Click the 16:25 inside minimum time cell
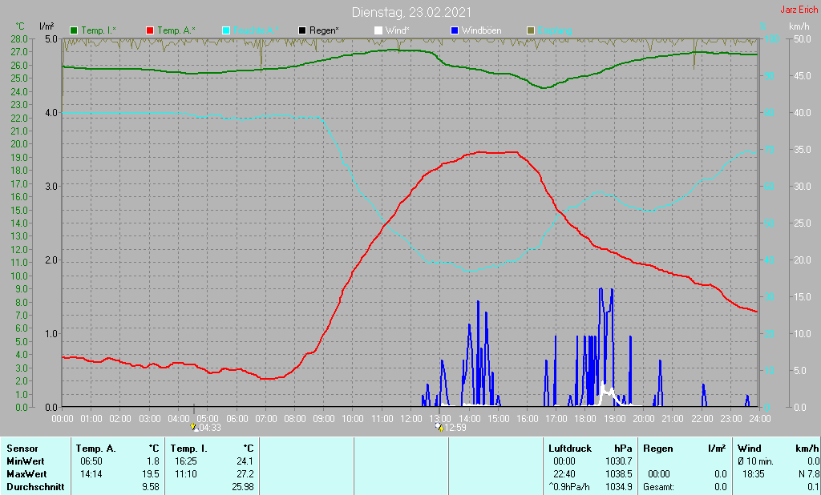The height and width of the screenshot is (495, 821). pos(186,461)
